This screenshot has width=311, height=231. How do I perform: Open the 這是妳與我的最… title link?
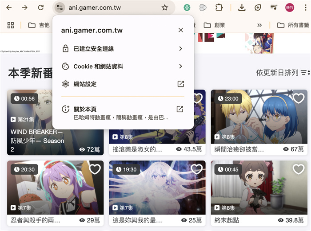[137, 220]
